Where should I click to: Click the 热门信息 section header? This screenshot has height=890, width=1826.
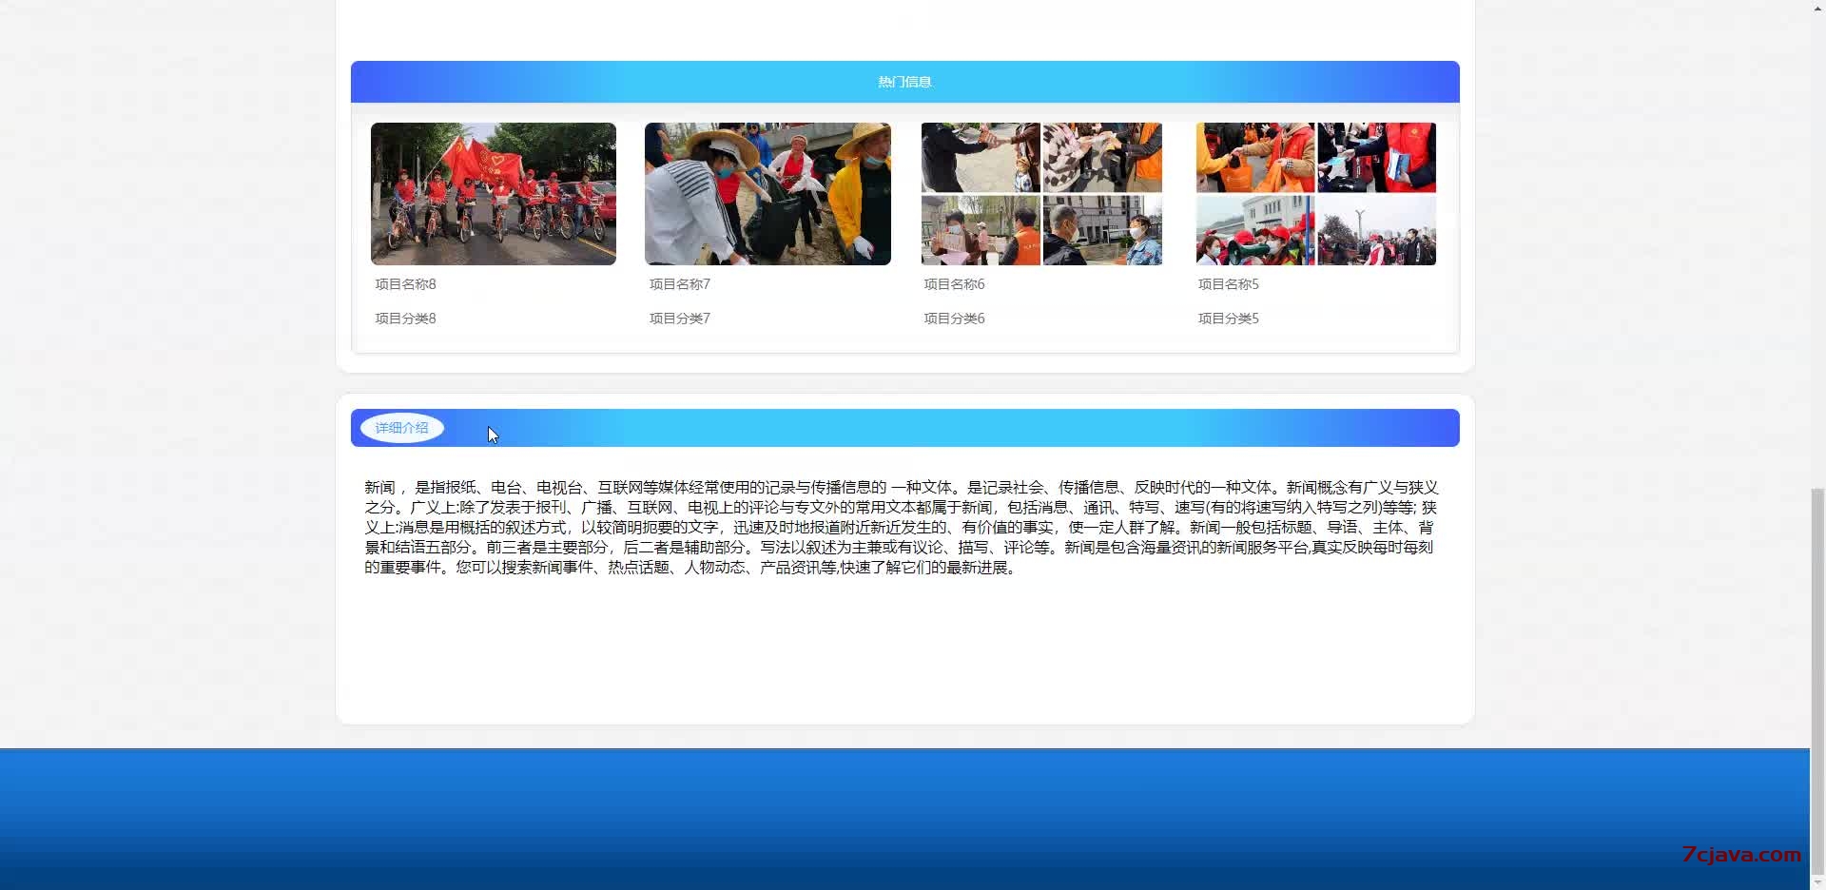point(903,82)
